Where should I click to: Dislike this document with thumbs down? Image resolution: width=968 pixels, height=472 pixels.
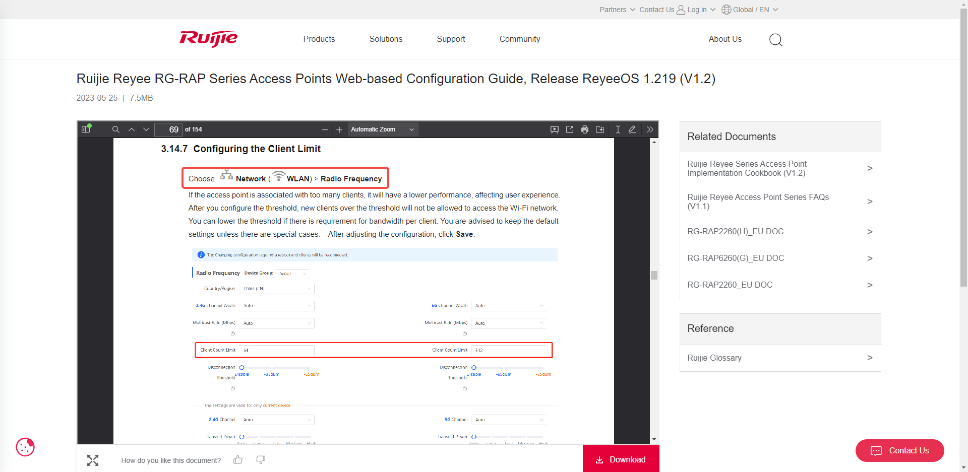(x=261, y=459)
